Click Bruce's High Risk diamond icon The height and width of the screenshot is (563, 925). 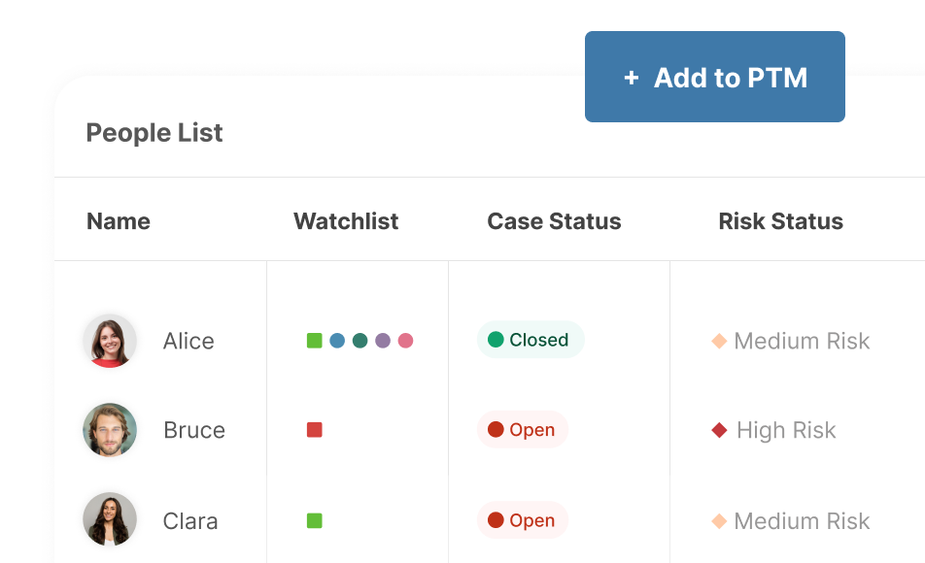coord(719,430)
